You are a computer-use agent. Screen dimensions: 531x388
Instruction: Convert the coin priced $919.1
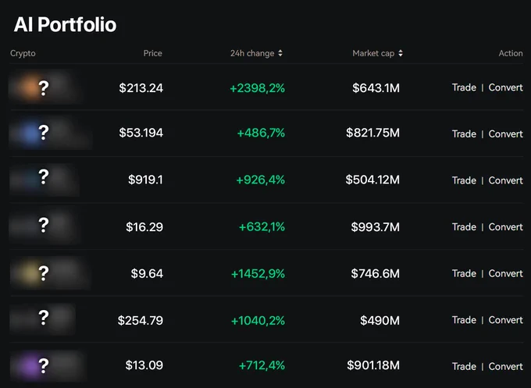point(505,180)
